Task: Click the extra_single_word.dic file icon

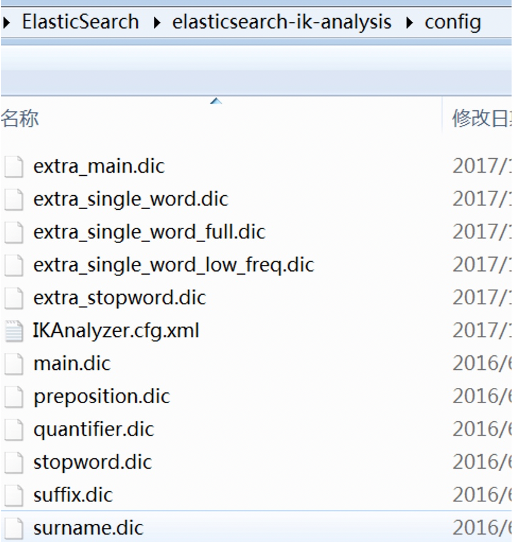Action: (x=14, y=199)
